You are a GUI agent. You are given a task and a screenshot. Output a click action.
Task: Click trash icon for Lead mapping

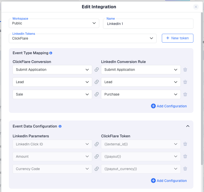[x=185, y=82]
